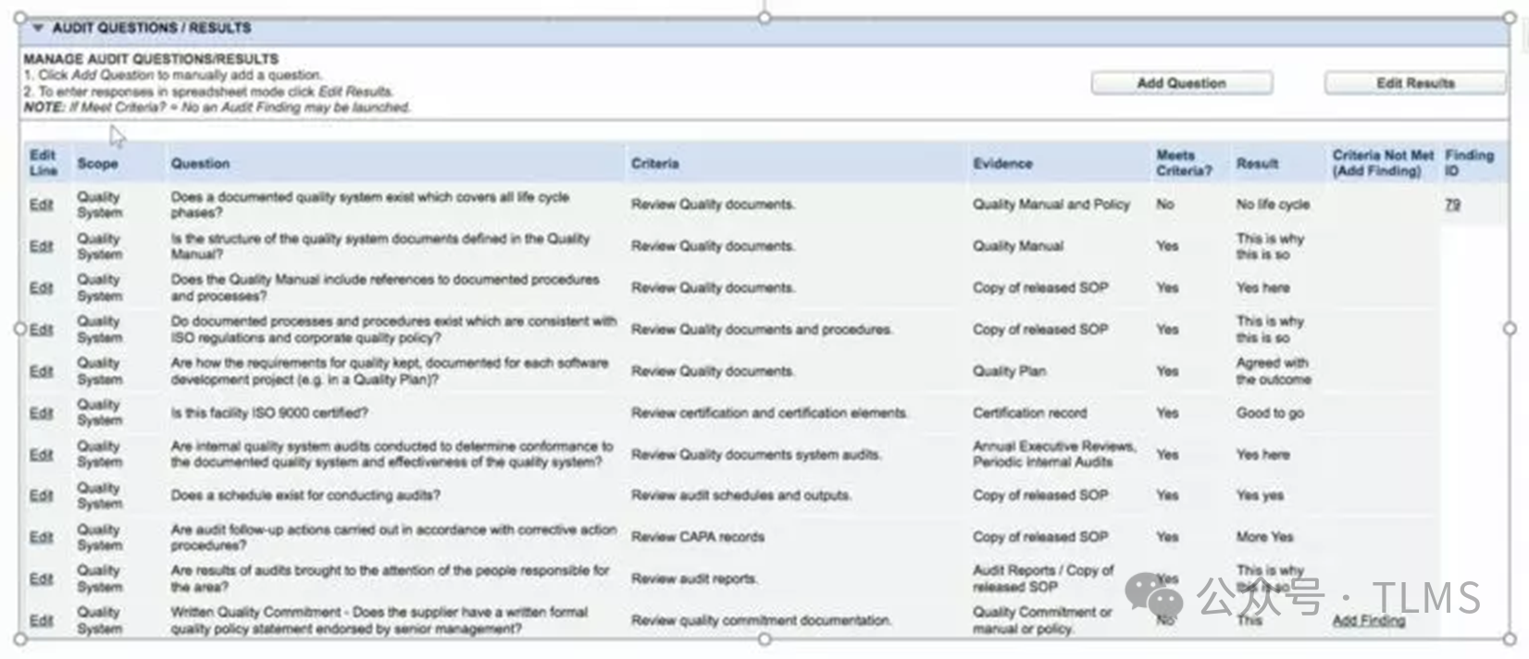Screen dimensions: 1529x659
Task: Click the 'Meets Criteria?' column header
Action: tap(1184, 163)
